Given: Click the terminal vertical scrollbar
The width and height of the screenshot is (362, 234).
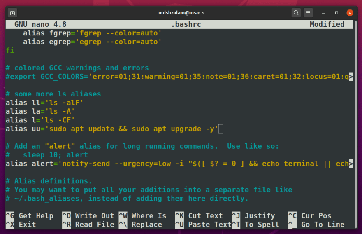Looking at the screenshot, I should pyautogui.click(x=355, y=125).
